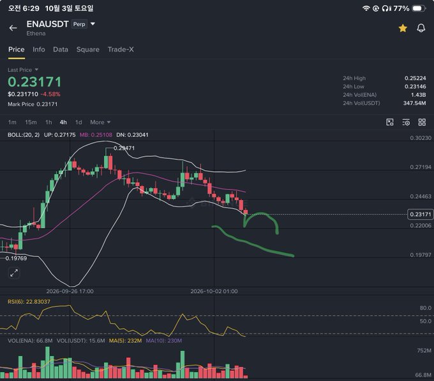The width and height of the screenshot is (434, 381).
Task: Click the large last price 0.23171
Action: 34,82
